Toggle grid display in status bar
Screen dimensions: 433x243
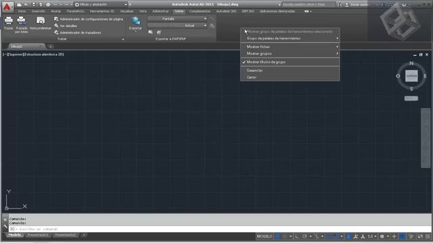[278, 236]
